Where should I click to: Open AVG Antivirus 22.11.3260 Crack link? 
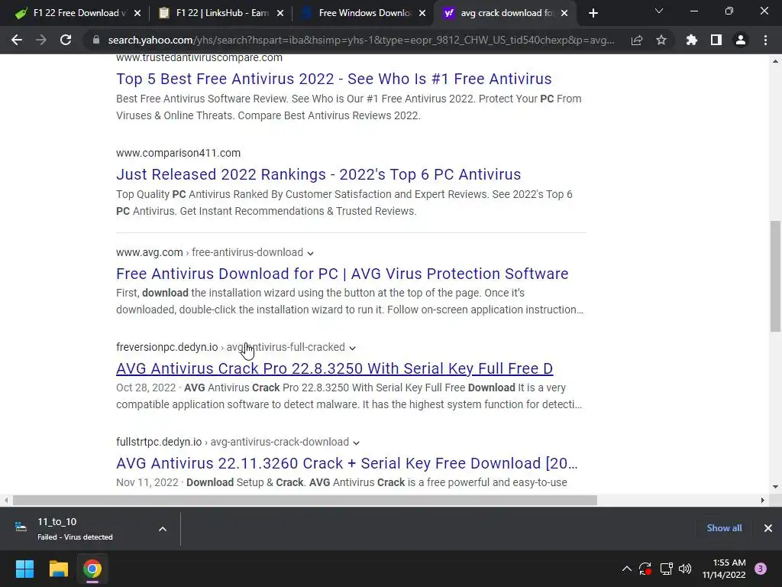(347, 463)
